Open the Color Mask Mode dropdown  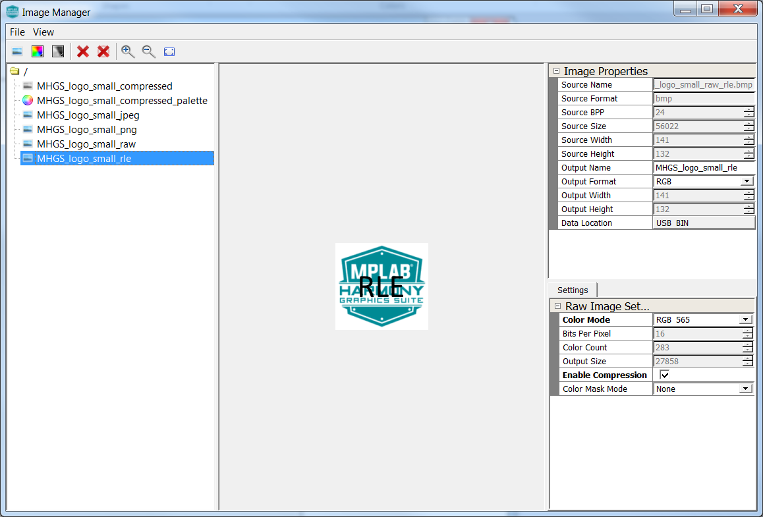tap(745, 389)
